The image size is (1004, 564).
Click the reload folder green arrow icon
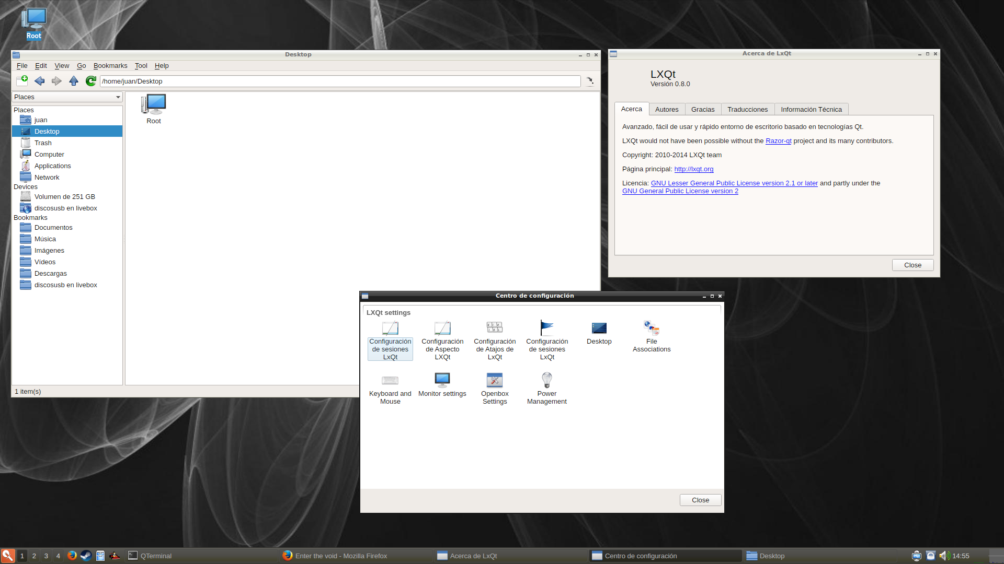[91, 81]
